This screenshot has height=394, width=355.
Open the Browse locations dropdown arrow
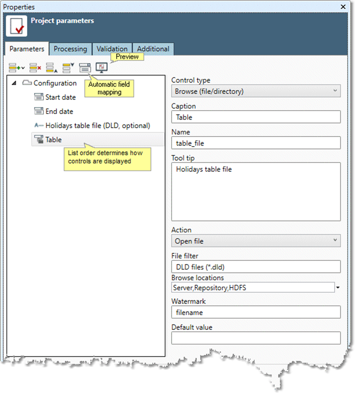(x=338, y=288)
